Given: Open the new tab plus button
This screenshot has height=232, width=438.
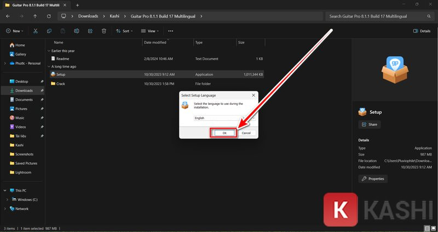Looking at the screenshot, I should (x=77, y=5).
